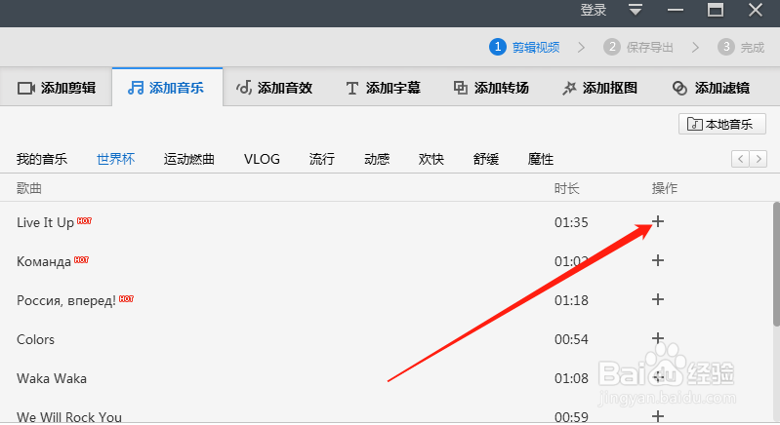Select the 我的音乐 category
780x425 pixels.
(x=42, y=159)
